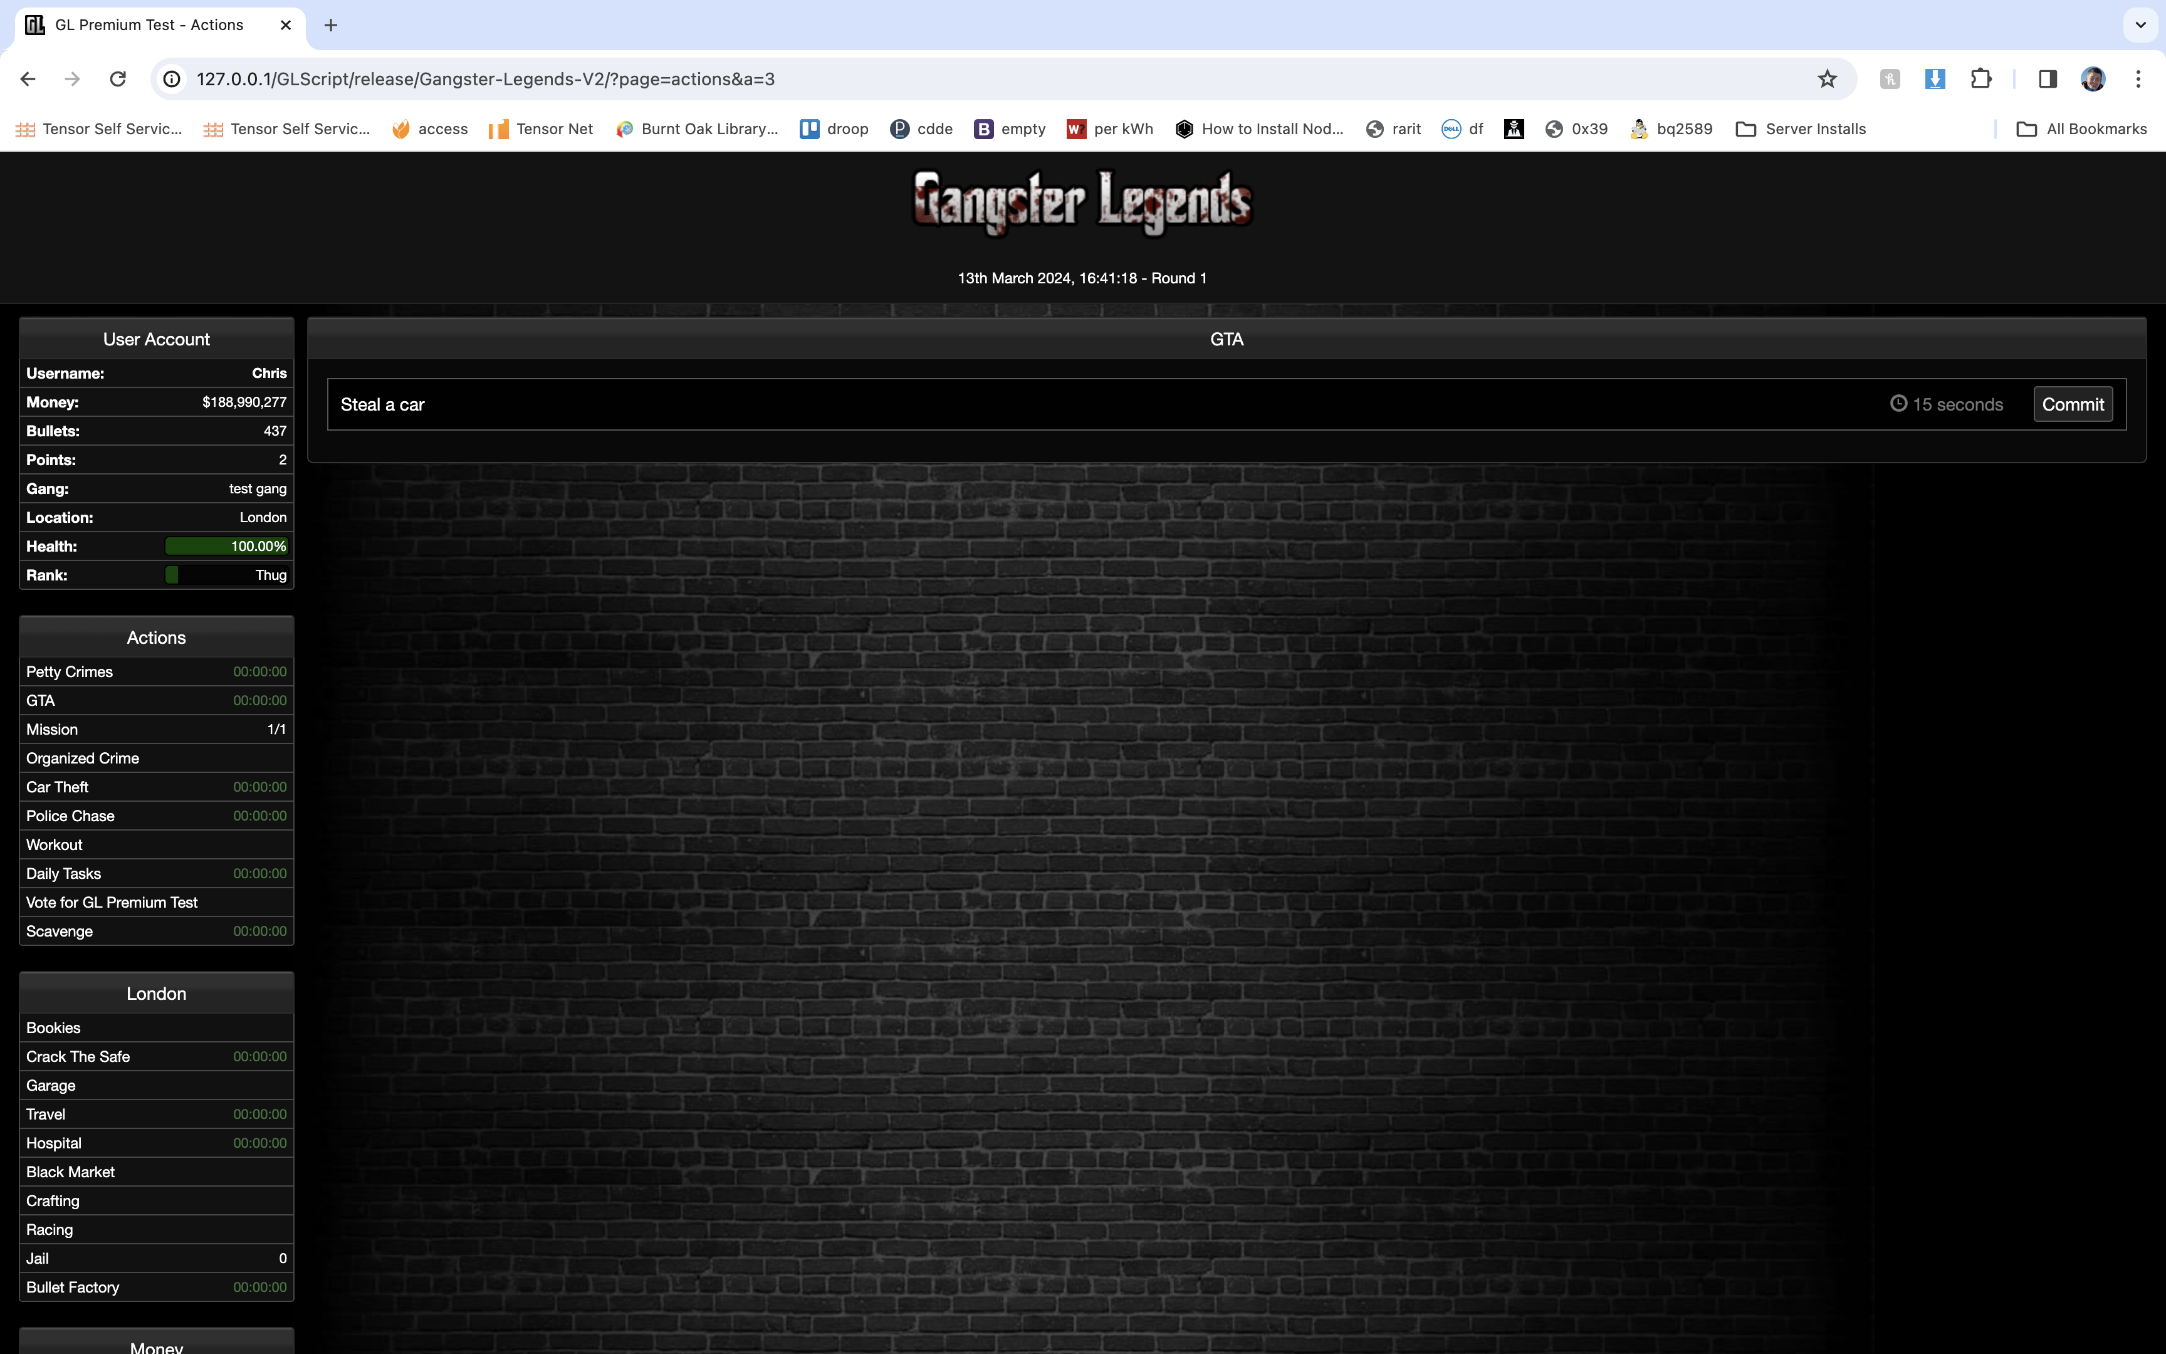Open the Server Installs bookmark folder
This screenshot has width=2166, height=1354.
click(1800, 129)
